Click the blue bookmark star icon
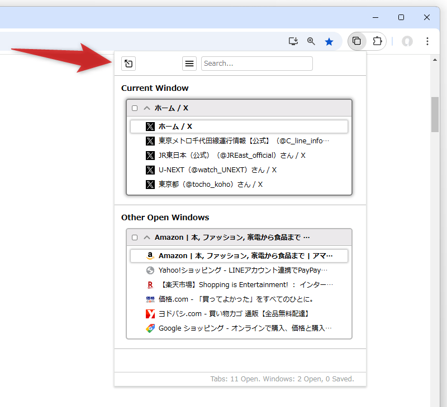The width and height of the screenshot is (447, 407). (x=329, y=42)
